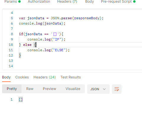Click line number 4 in editor gutter
142x116 pixels.
click(12, 13)
